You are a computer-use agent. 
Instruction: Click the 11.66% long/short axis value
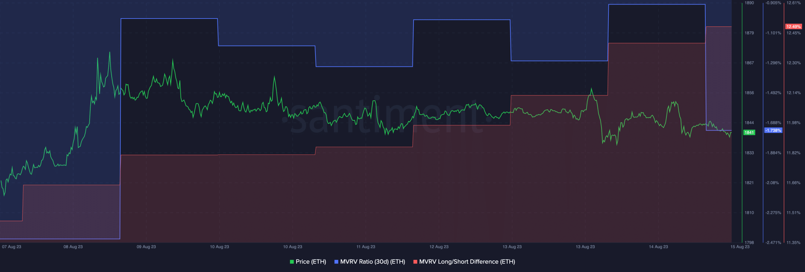click(x=793, y=183)
